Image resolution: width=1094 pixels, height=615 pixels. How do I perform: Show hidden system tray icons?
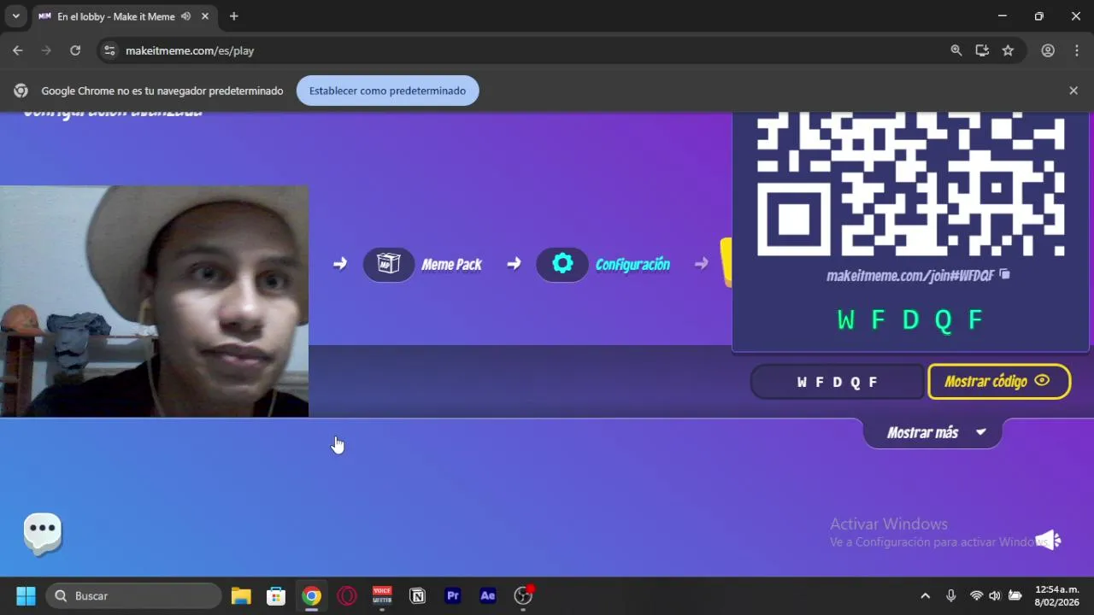(x=925, y=595)
